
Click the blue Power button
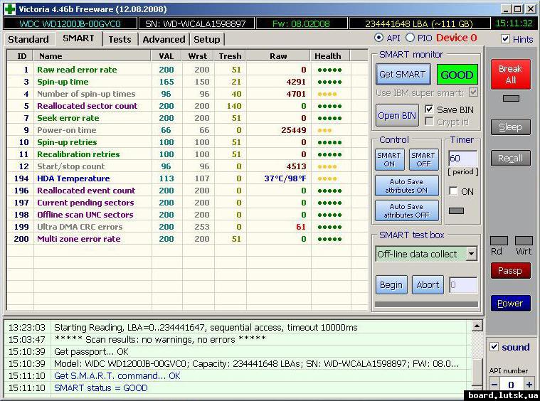510,304
